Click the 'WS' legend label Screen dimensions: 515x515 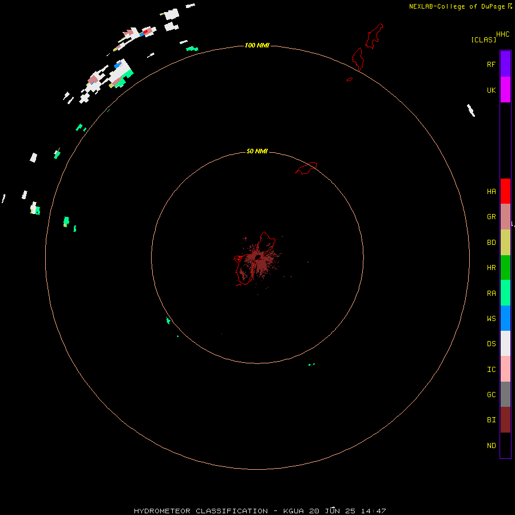pos(492,319)
